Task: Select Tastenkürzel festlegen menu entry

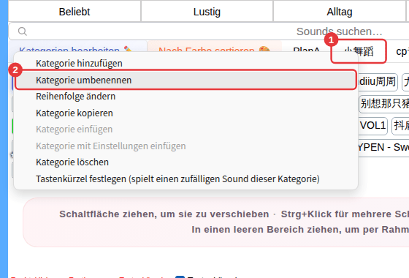Action: click(x=186, y=179)
